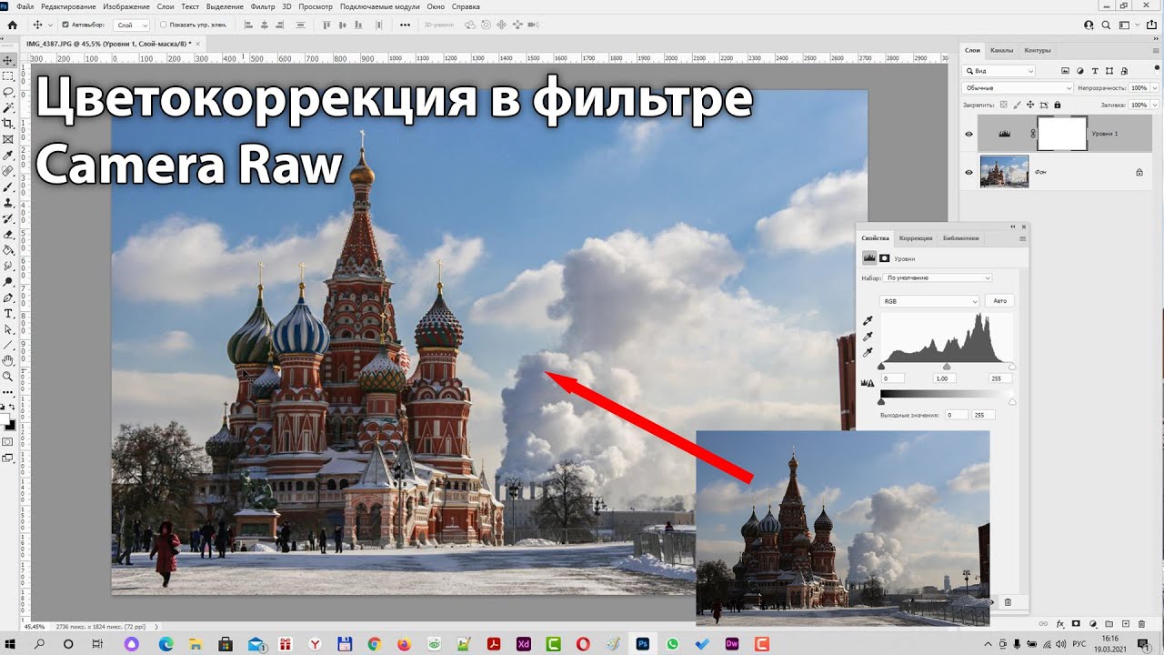Click the trash icon in Properties panel

[1008, 602]
